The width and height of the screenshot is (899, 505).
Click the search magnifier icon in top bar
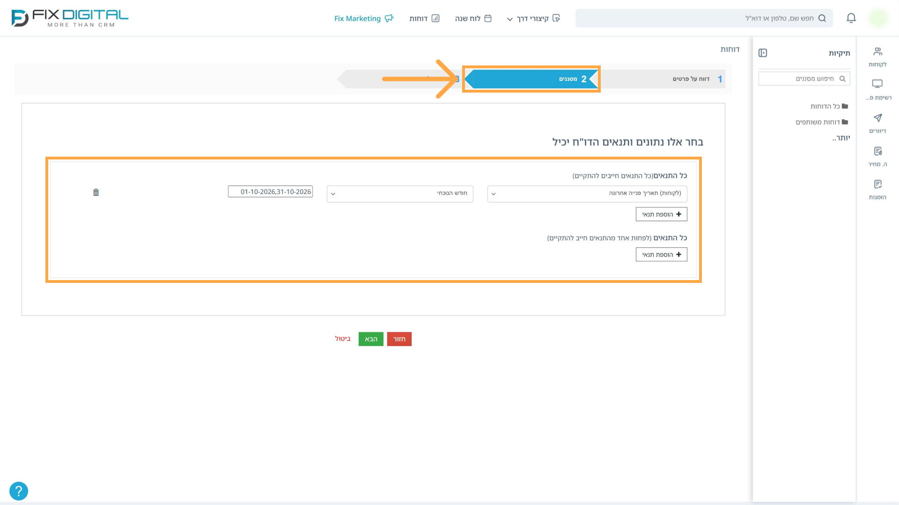(x=822, y=18)
